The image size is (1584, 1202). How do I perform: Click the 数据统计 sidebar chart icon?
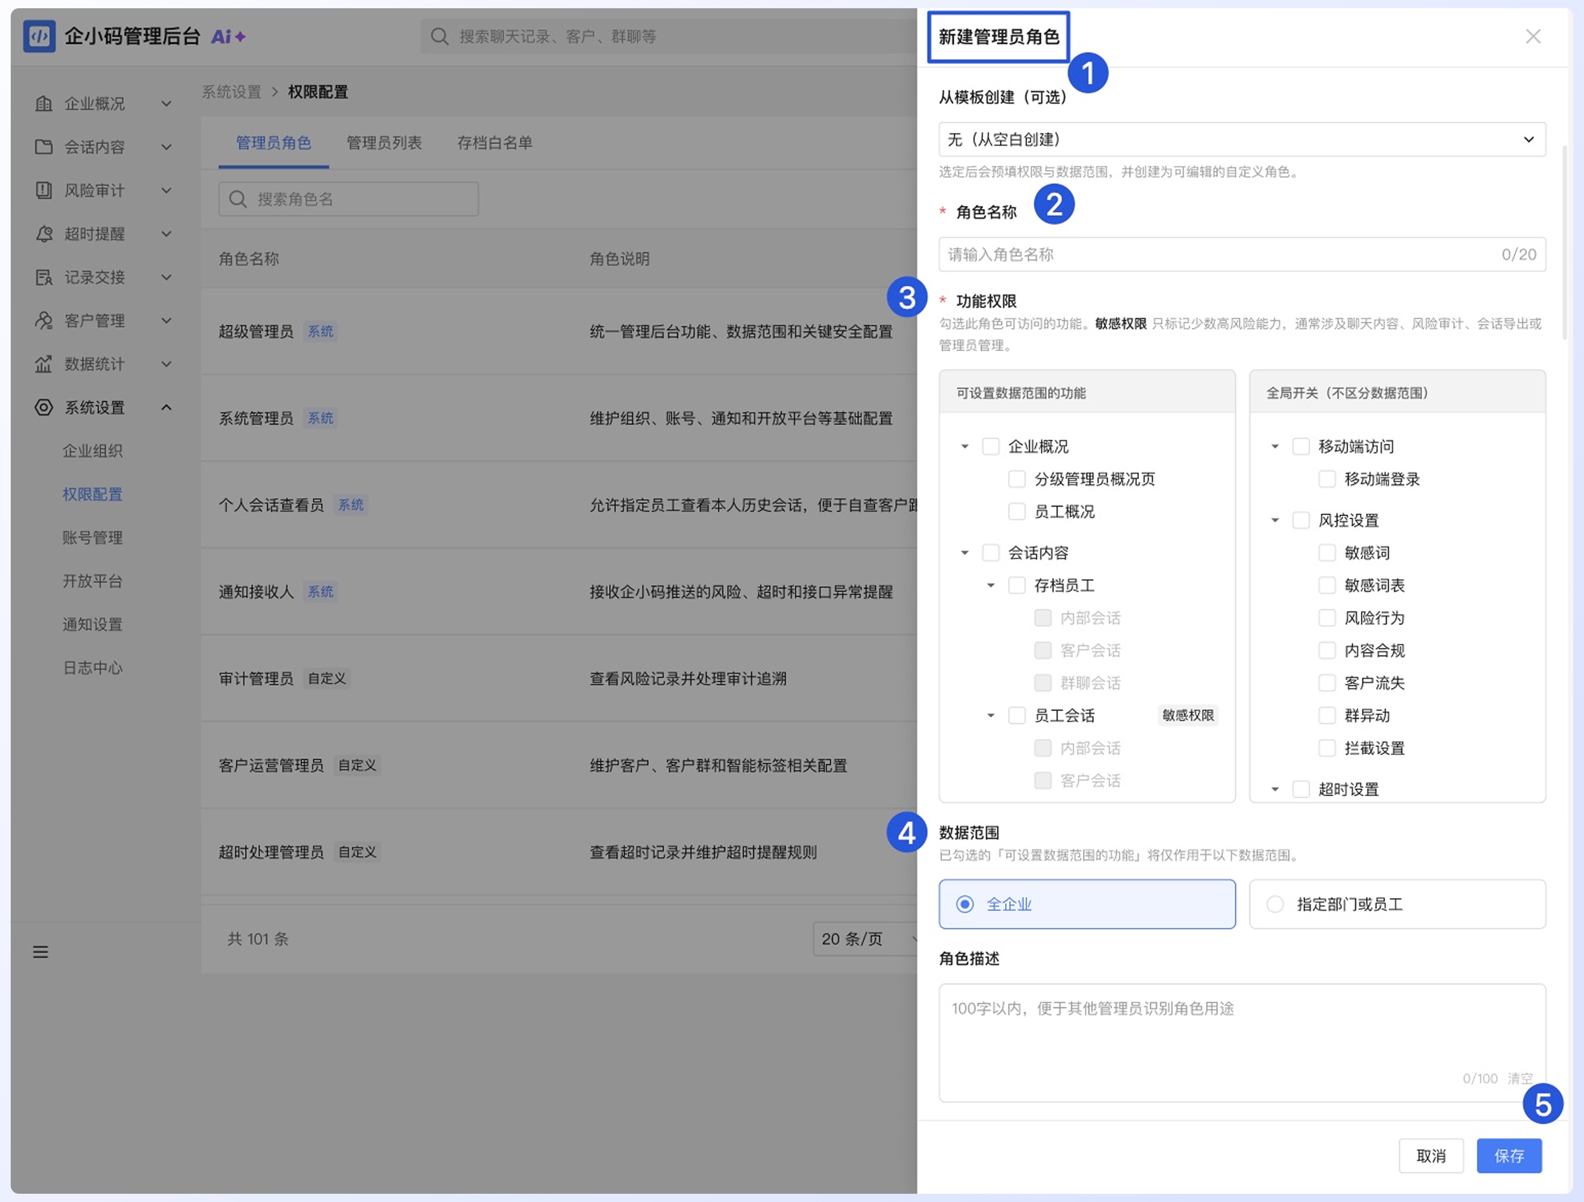44,364
